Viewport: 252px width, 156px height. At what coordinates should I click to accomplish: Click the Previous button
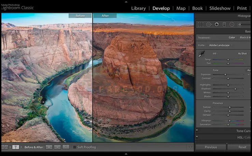[211, 147]
